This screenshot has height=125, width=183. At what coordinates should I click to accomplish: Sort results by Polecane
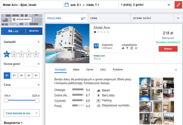[66, 18]
